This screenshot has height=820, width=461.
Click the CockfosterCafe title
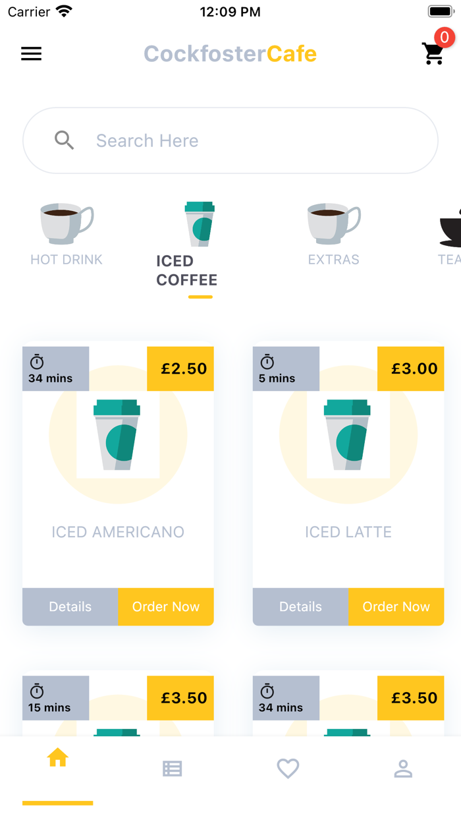[230, 53]
